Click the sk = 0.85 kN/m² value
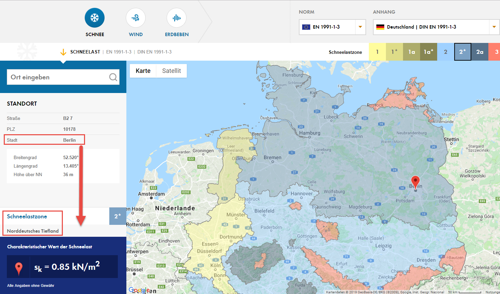The height and width of the screenshot is (294, 500). click(x=67, y=267)
